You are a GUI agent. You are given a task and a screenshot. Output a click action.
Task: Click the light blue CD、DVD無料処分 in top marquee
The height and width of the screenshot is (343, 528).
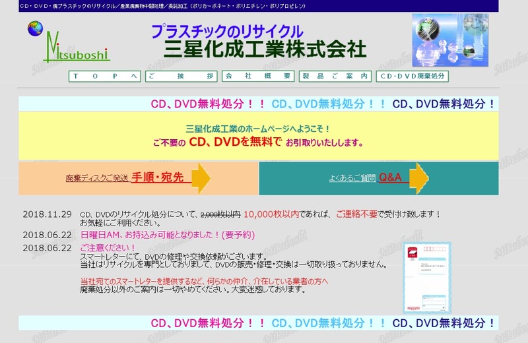pos(329,104)
